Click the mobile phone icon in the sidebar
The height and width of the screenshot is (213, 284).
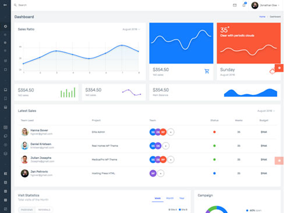click(5, 98)
